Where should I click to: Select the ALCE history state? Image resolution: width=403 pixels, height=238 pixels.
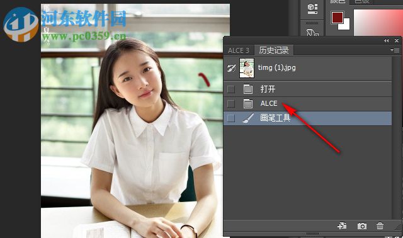pyautogui.click(x=308, y=104)
